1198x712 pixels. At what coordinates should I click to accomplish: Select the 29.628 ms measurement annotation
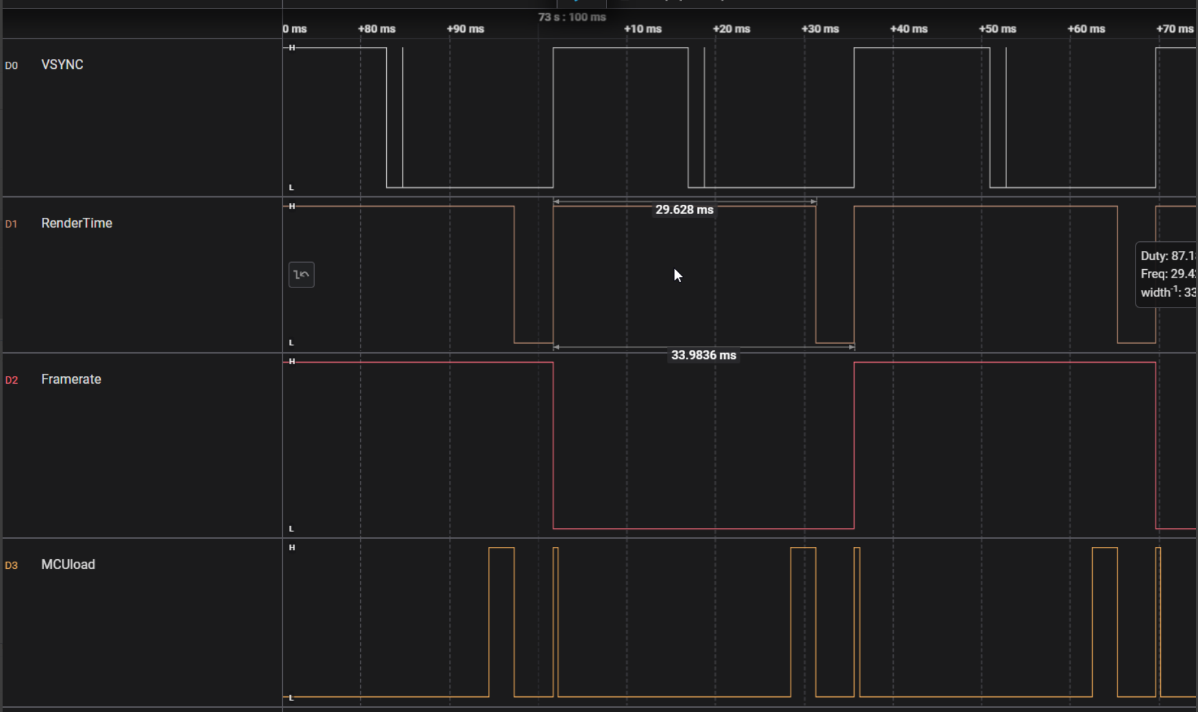click(x=684, y=209)
